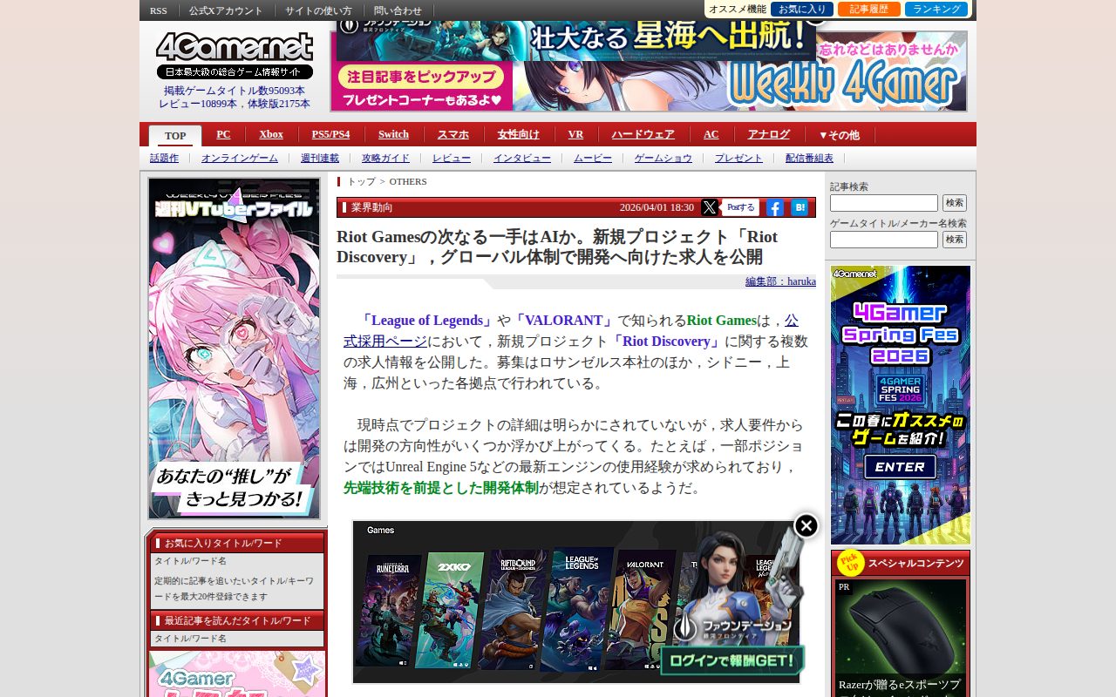Click VALORANT keyword link
The width and height of the screenshot is (1116, 697).
(x=563, y=321)
